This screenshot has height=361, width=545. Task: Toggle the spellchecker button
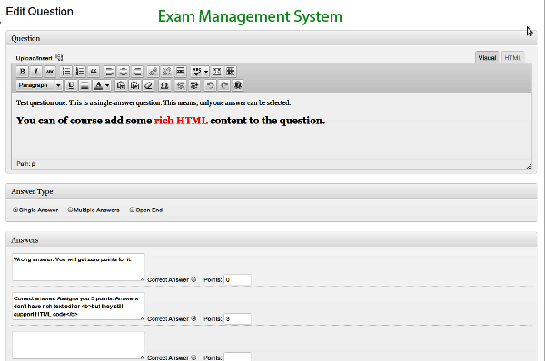pyautogui.click(x=196, y=72)
